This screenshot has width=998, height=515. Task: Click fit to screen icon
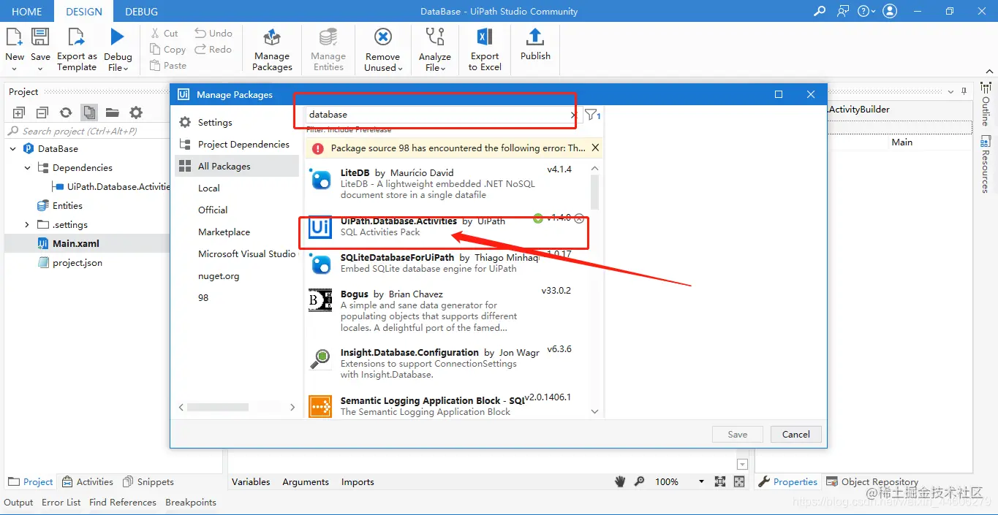pos(720,481)
